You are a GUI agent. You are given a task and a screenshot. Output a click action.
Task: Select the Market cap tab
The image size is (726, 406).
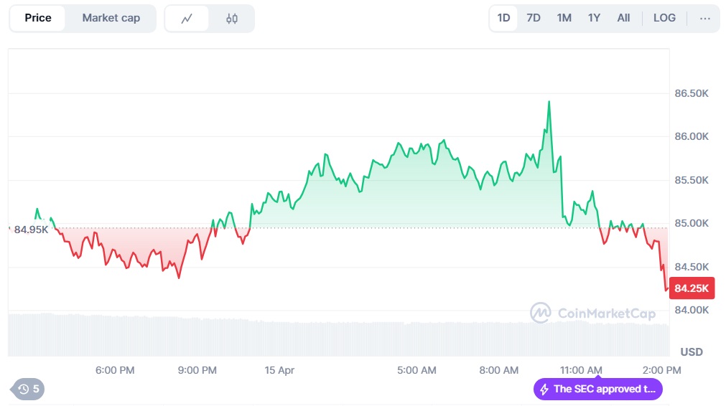coord(111,18)
